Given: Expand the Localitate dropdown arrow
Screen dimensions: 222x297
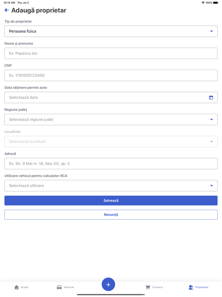Looking at the screenshot, I should pyautogui.click(x=212, y=142).
